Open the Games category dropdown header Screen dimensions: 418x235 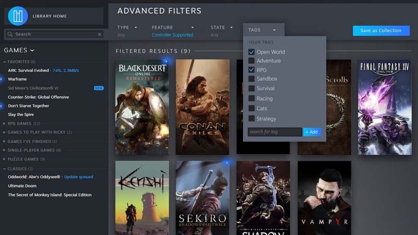[19, 50]
